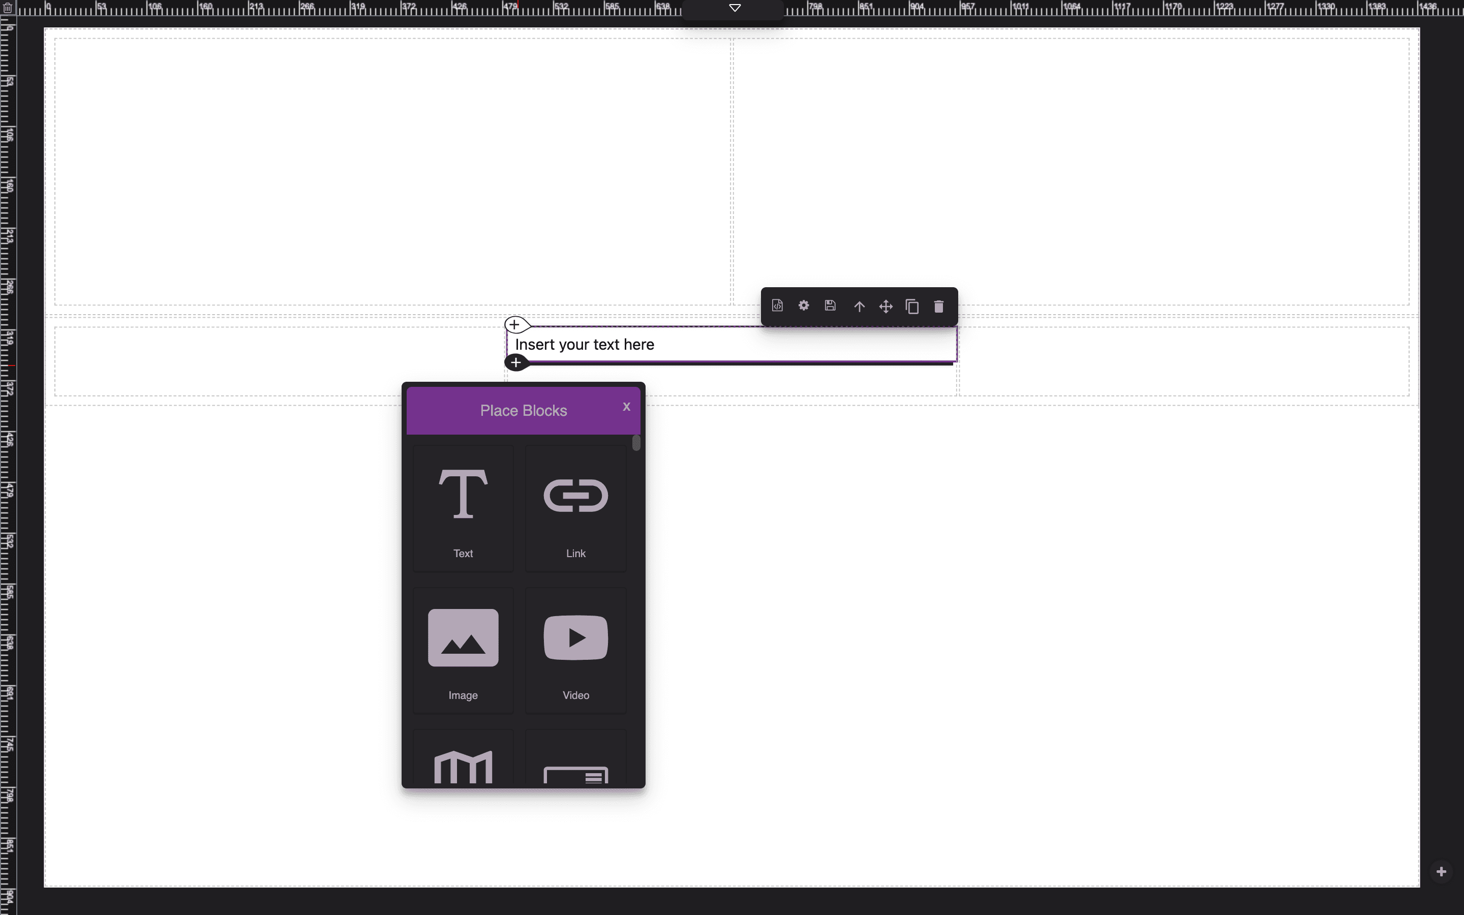Click the horizontal ruler expander arrow
Image resolution: width=1464 pixels, height=915 pixels.
tap(735, 8)
